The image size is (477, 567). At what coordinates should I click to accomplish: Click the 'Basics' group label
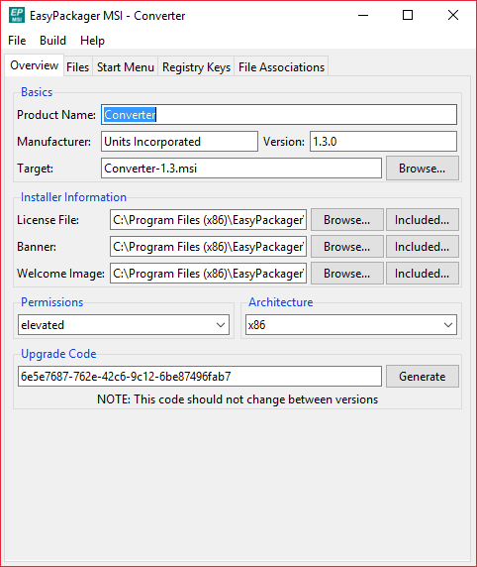[x=37, y=92]
